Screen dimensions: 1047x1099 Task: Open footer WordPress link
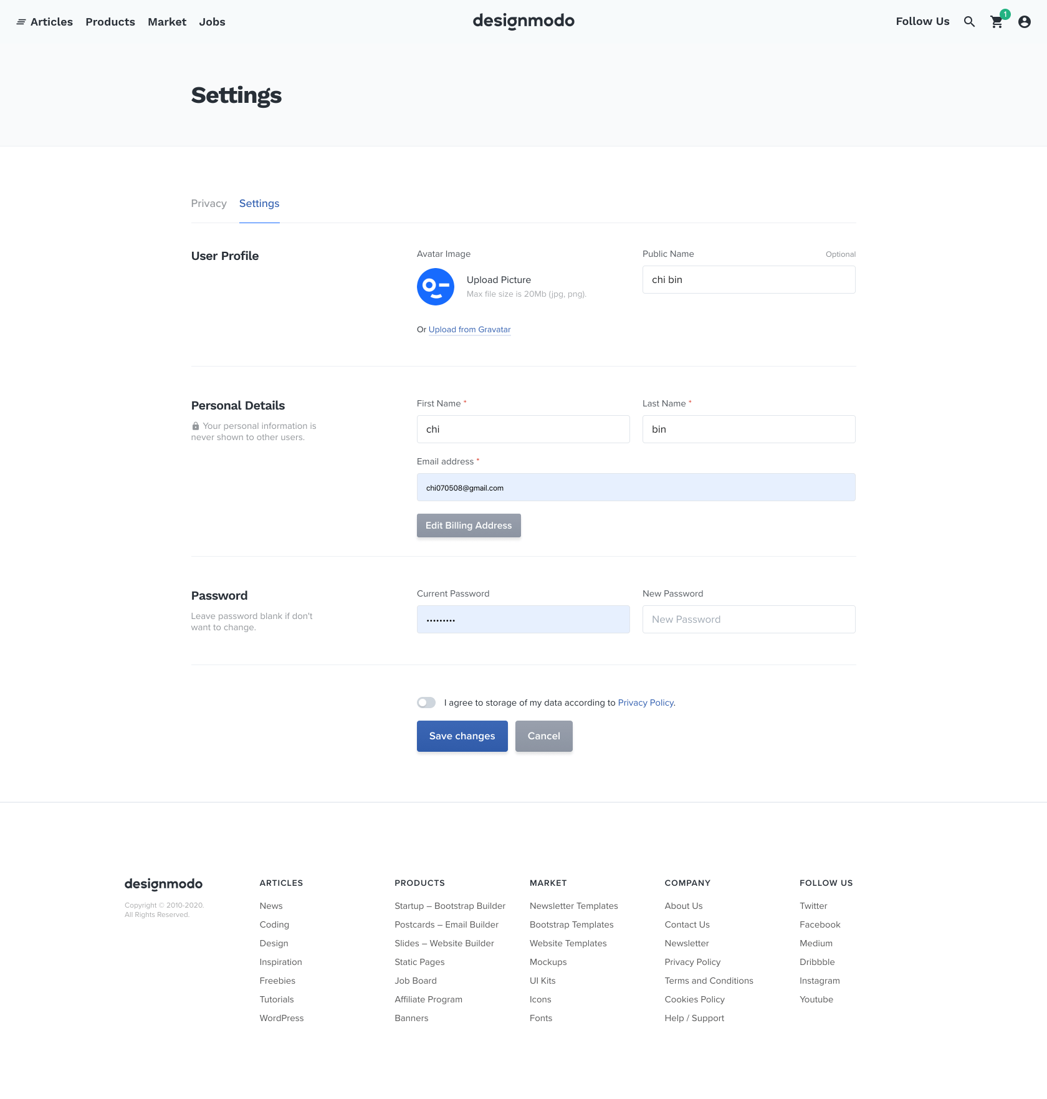282,1018
